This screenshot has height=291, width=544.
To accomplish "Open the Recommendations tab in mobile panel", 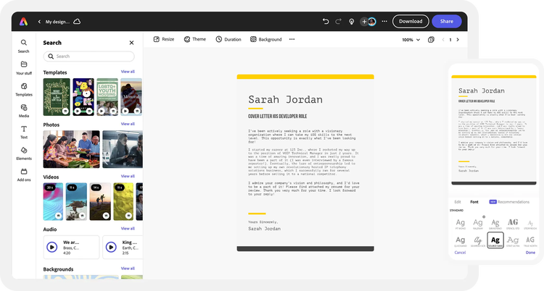I will click(x=509, y=202).
